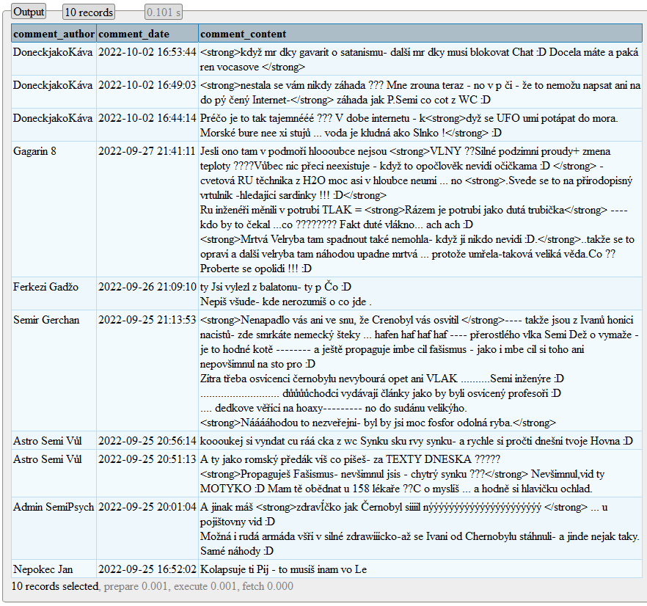Image resolution: width=647 pixels, height=606 pixels.
Task: Select the Ferkezi Gadžo author cell
Action: (x=45, y=287)
